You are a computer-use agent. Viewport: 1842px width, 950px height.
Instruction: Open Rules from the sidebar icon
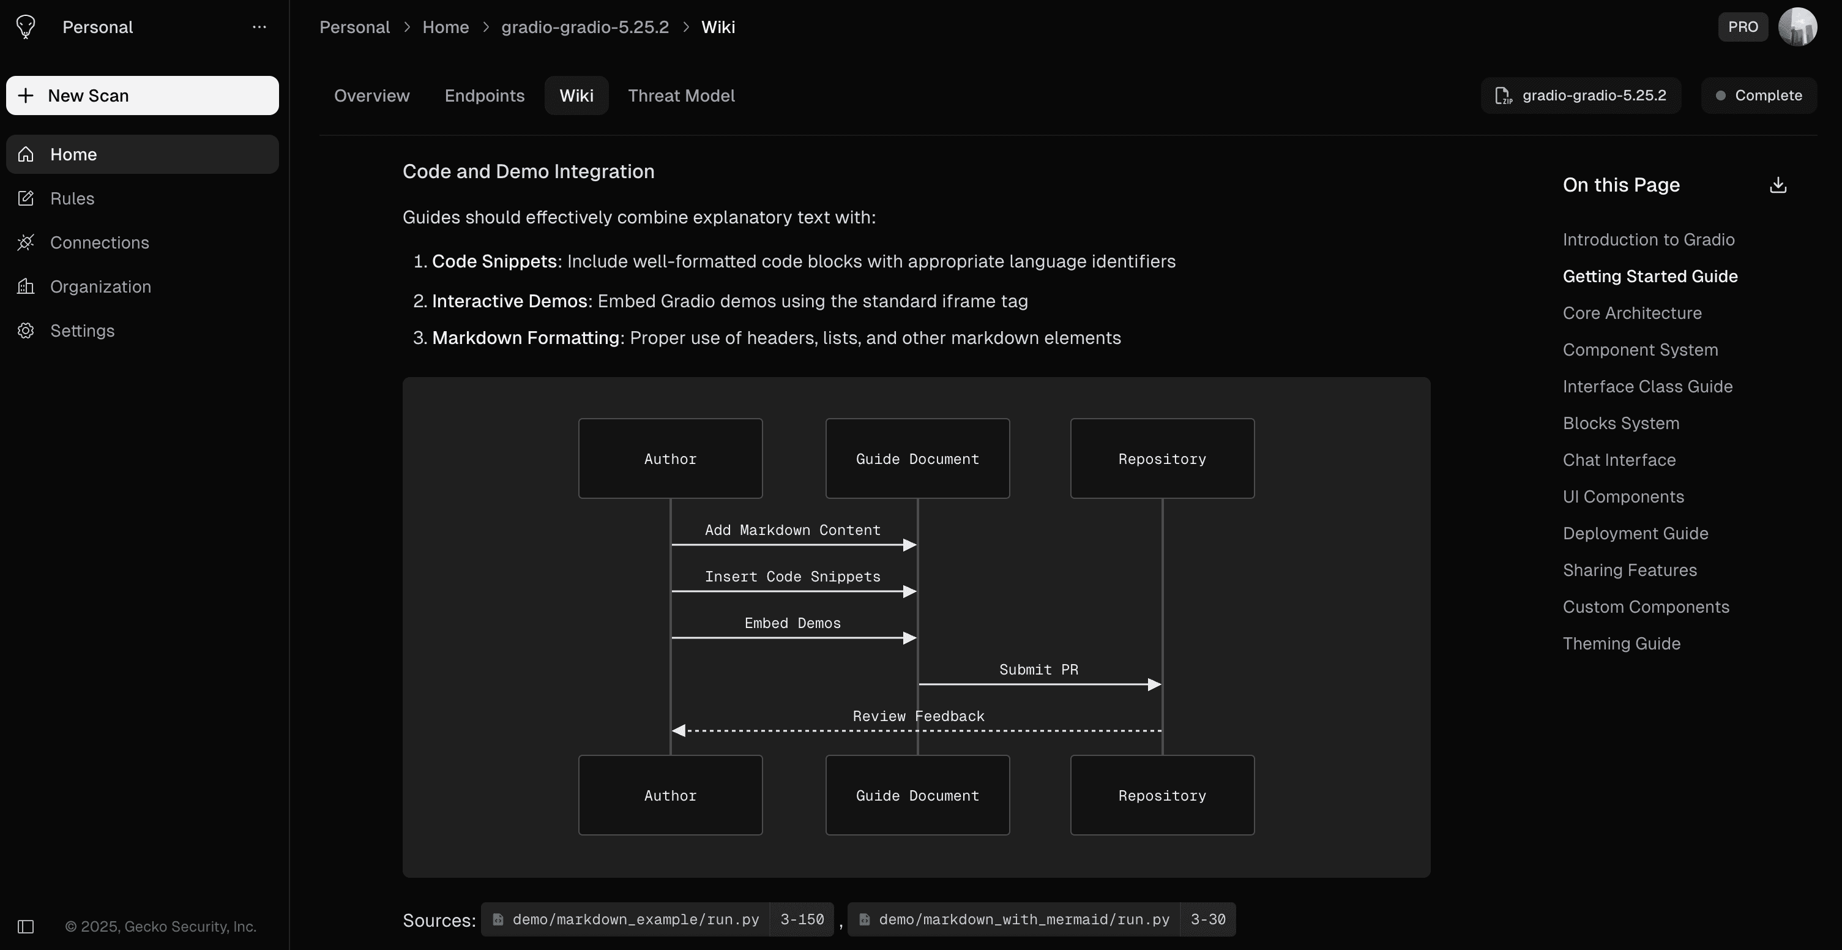26,198
